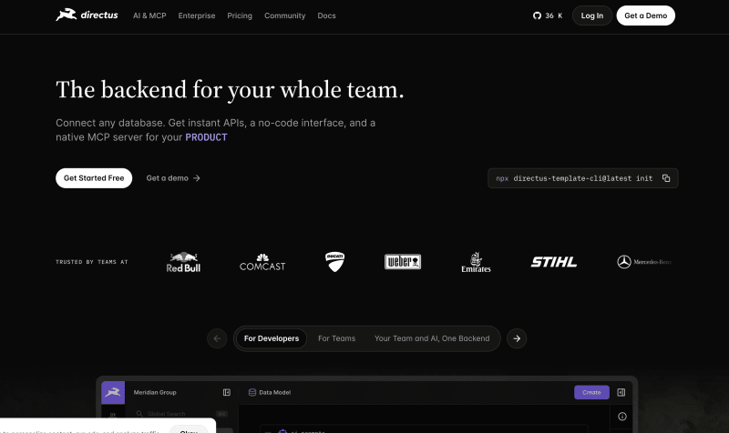The image size is (729, 433).
Task: Click the Data Model database icon
Action: (x=252, y=393)
